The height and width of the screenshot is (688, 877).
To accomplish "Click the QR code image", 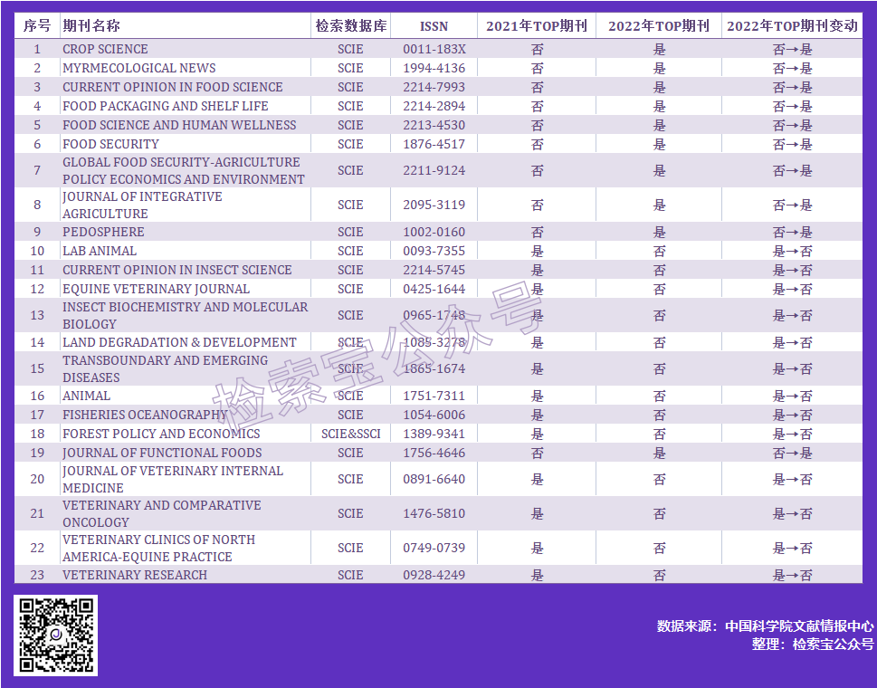I will pyautogui.click(x=55, y=635).
